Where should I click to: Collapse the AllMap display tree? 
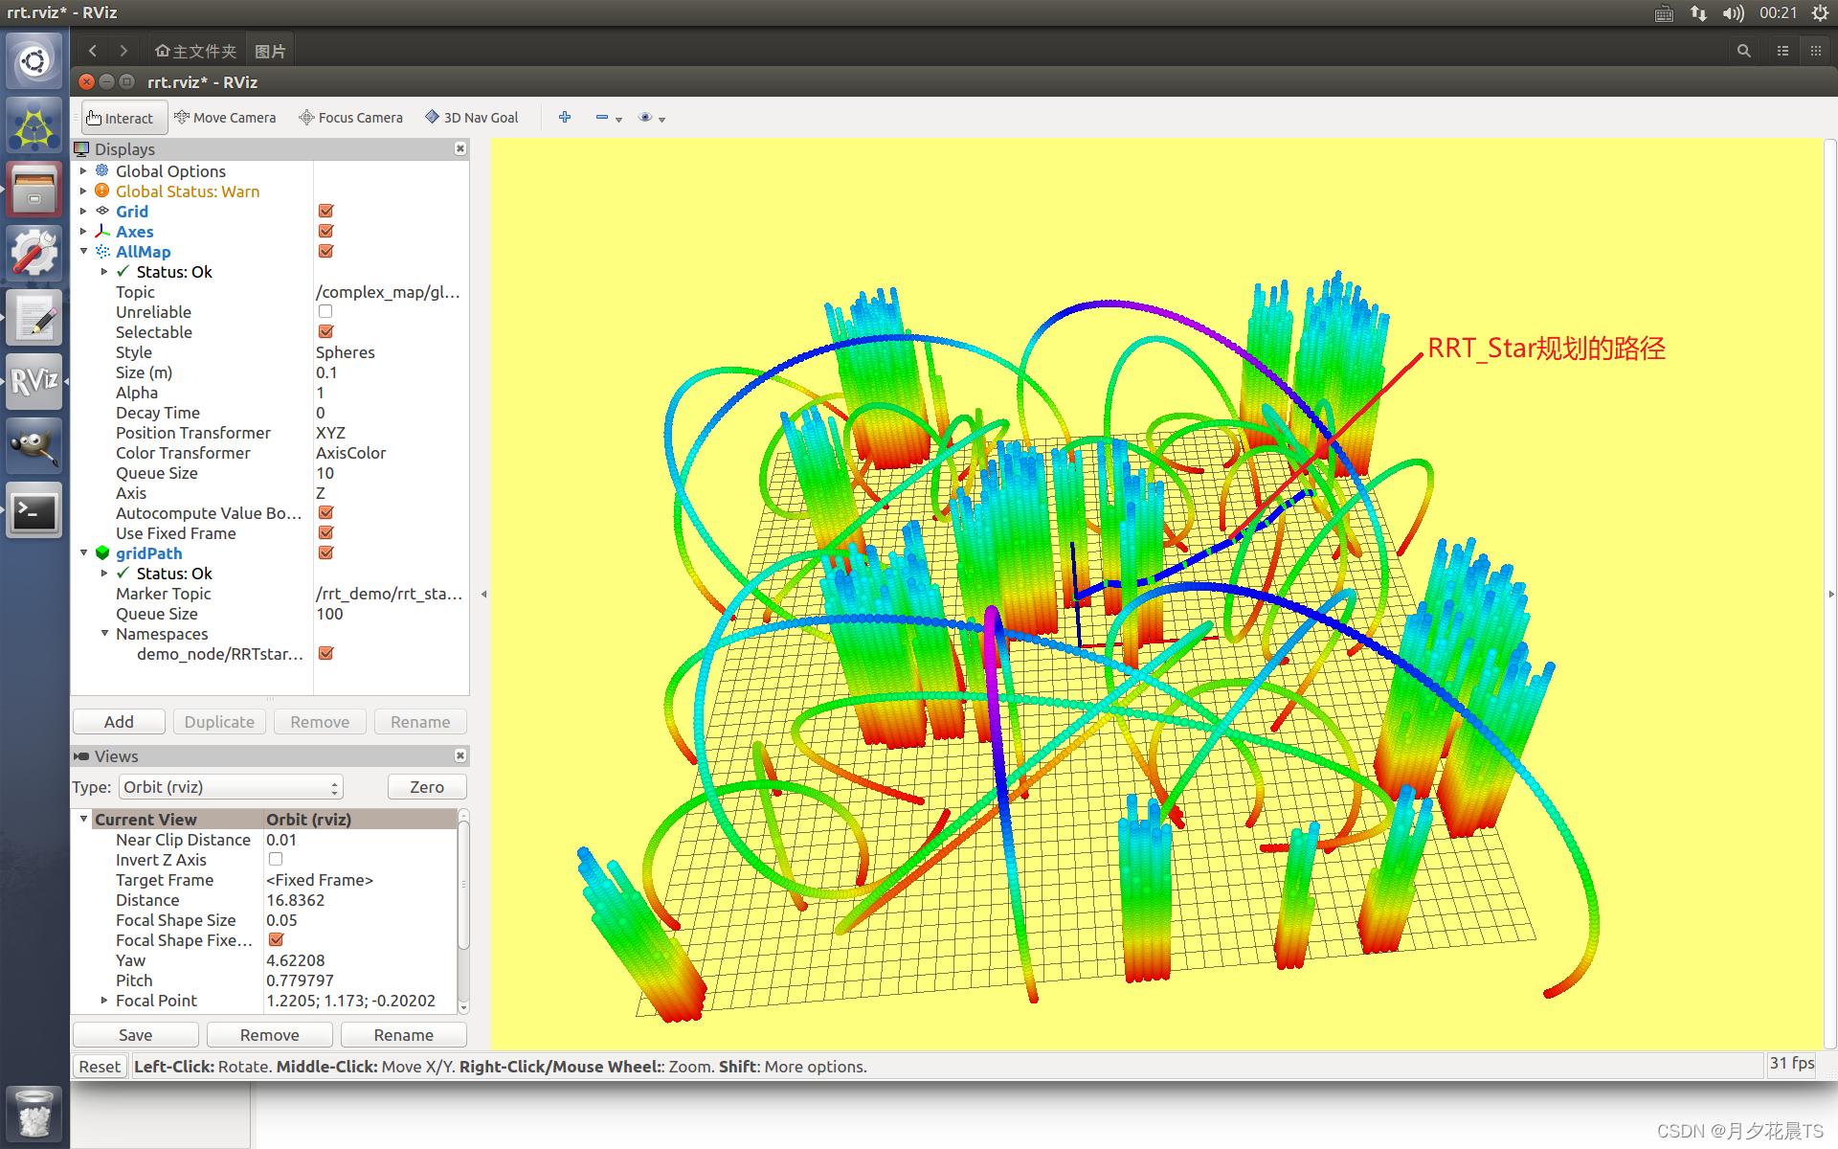(83, 252)
